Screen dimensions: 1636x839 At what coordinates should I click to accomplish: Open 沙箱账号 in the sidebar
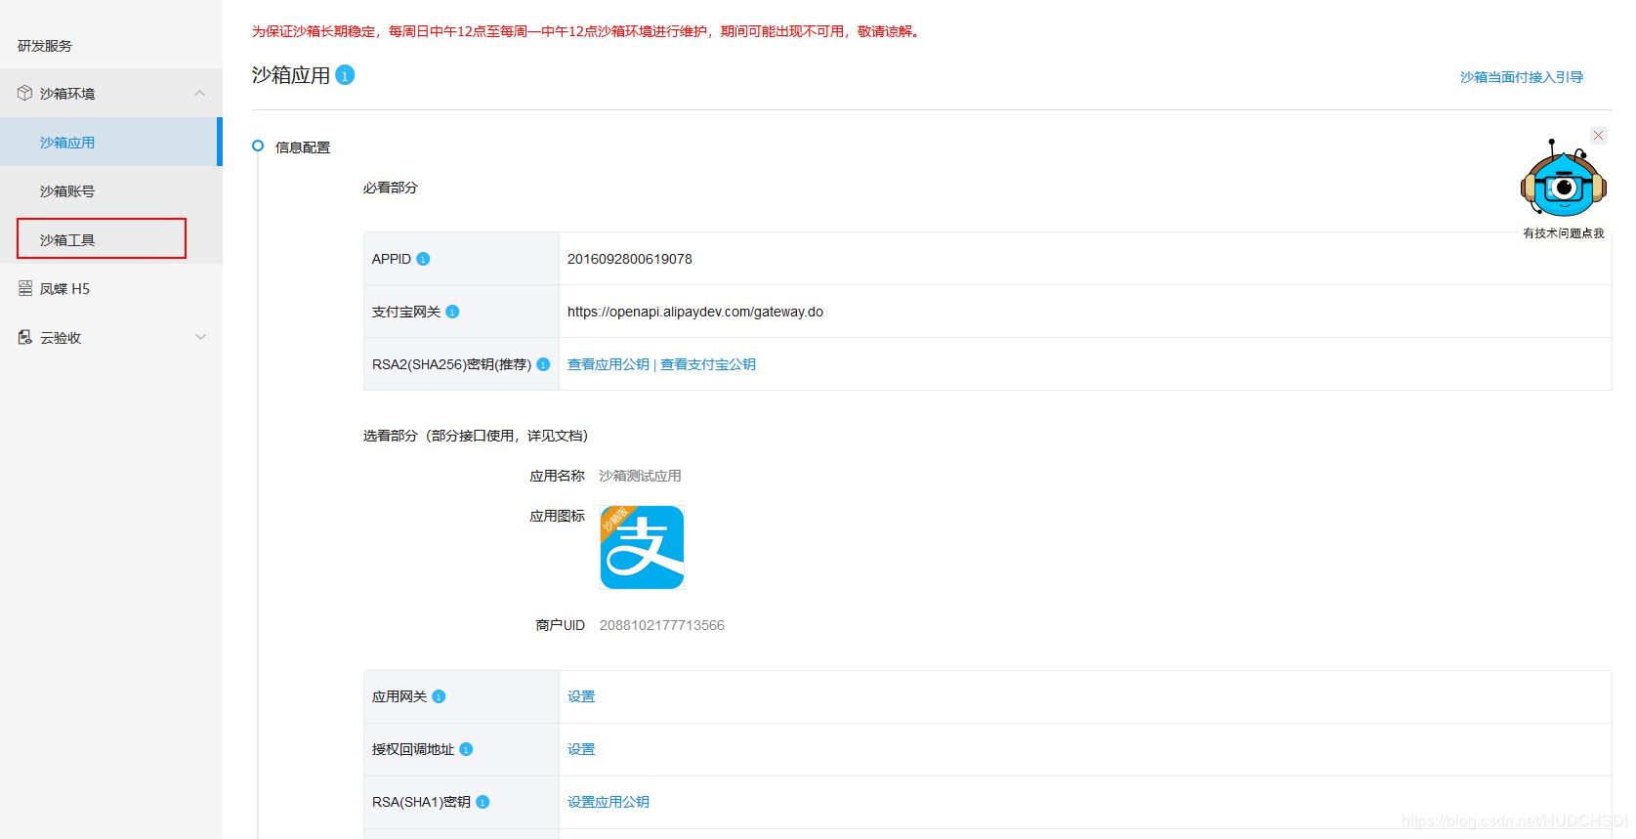[x=67, y=191]
